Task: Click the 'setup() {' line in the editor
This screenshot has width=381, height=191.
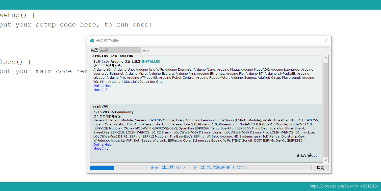Action: pos(17,15)
